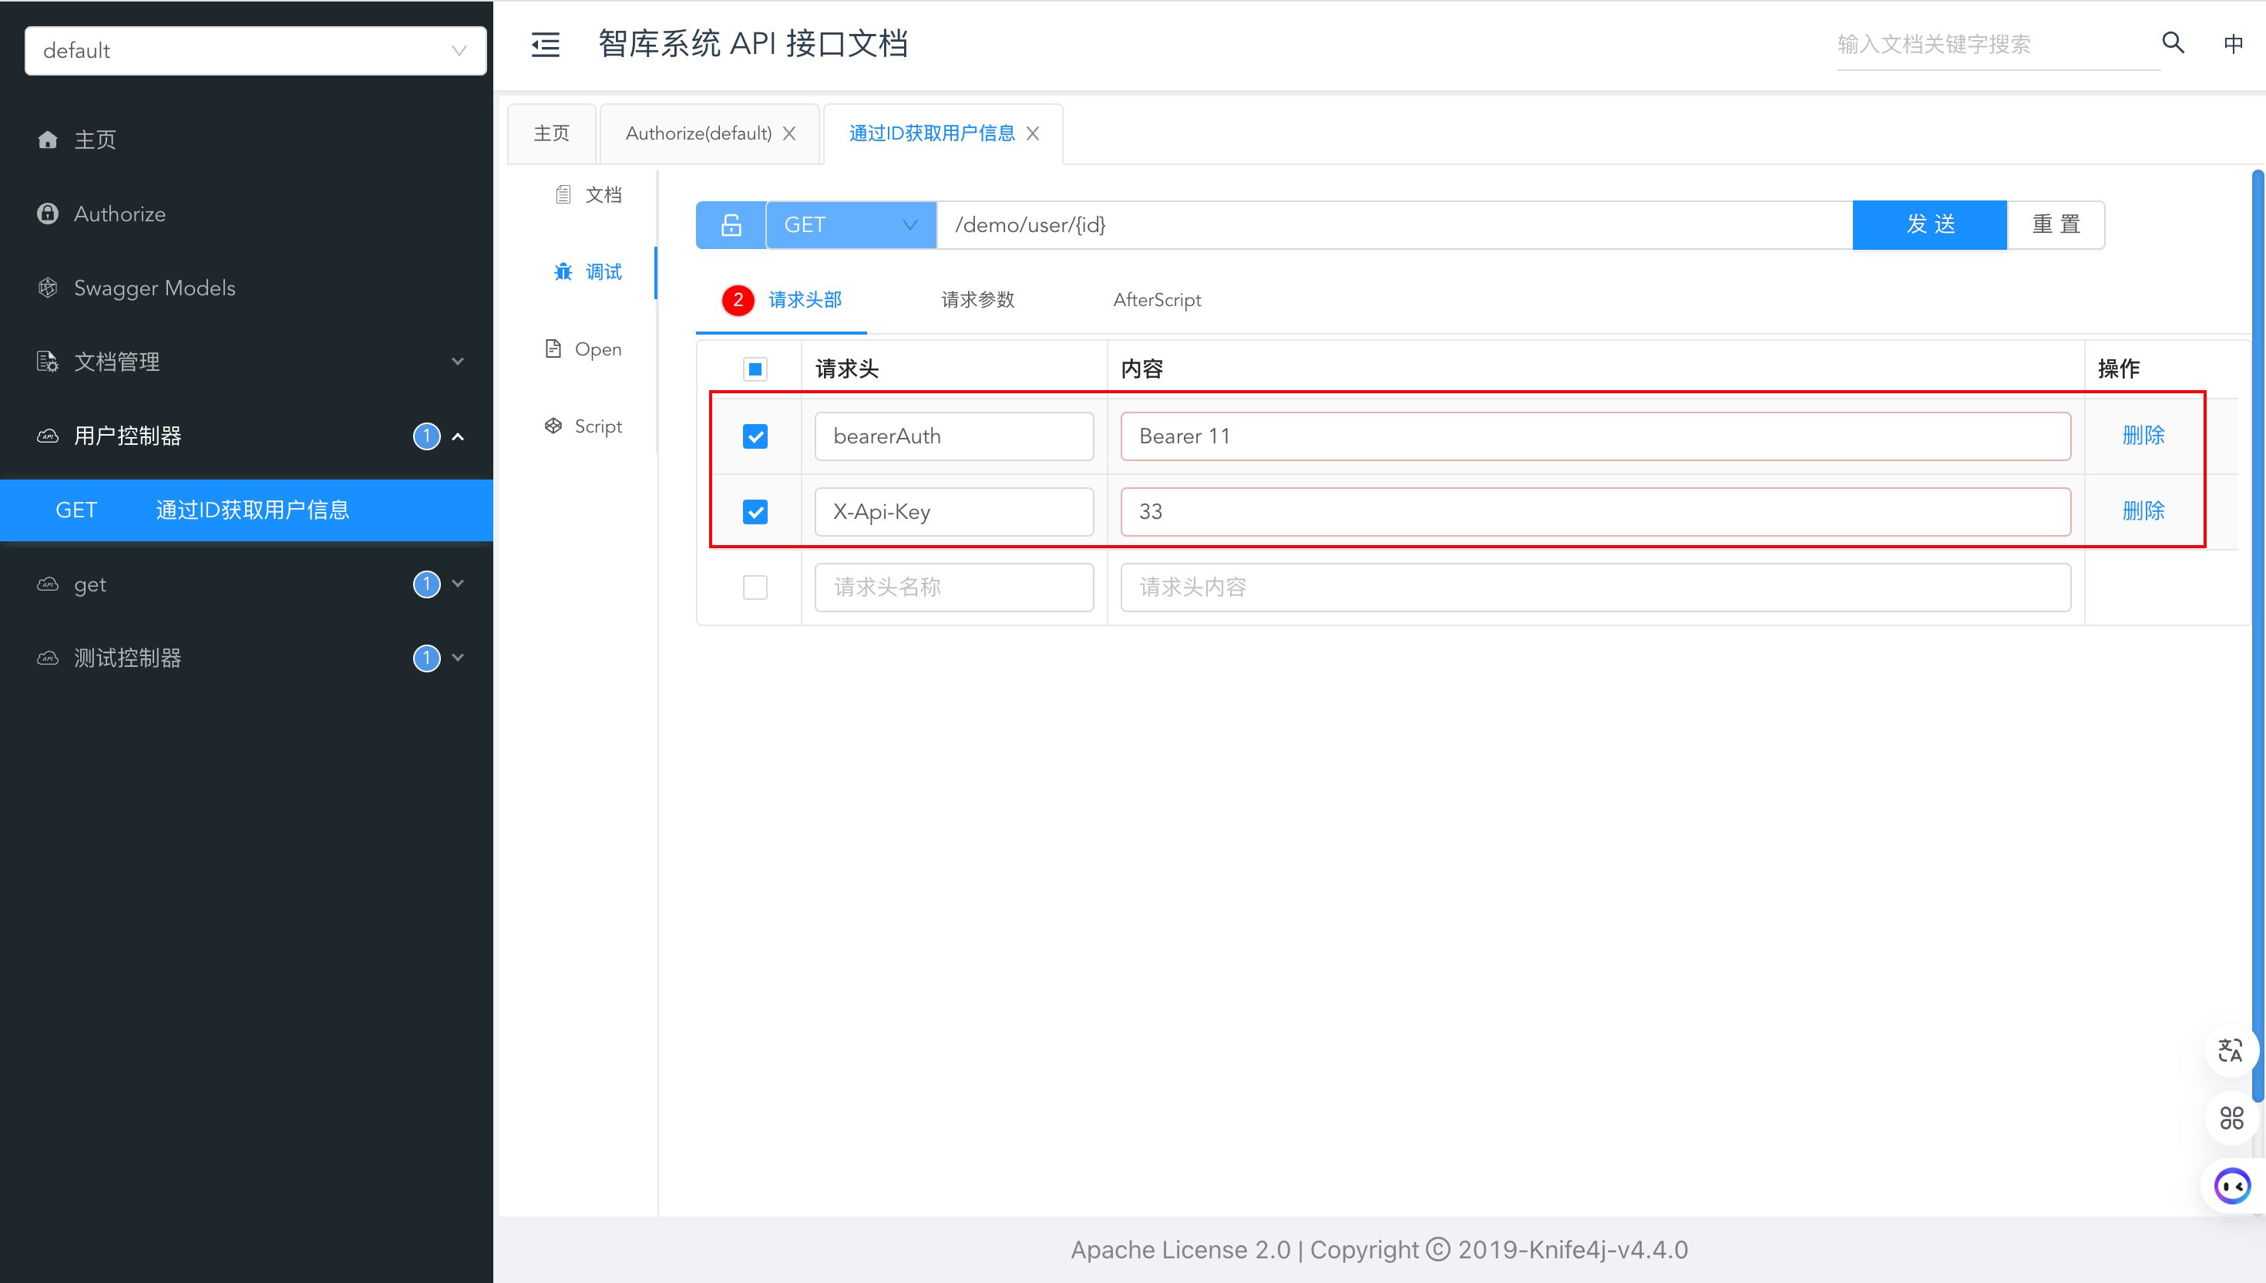Click the 重置 reset button
The image size is (2266, 1283).
2056,224
